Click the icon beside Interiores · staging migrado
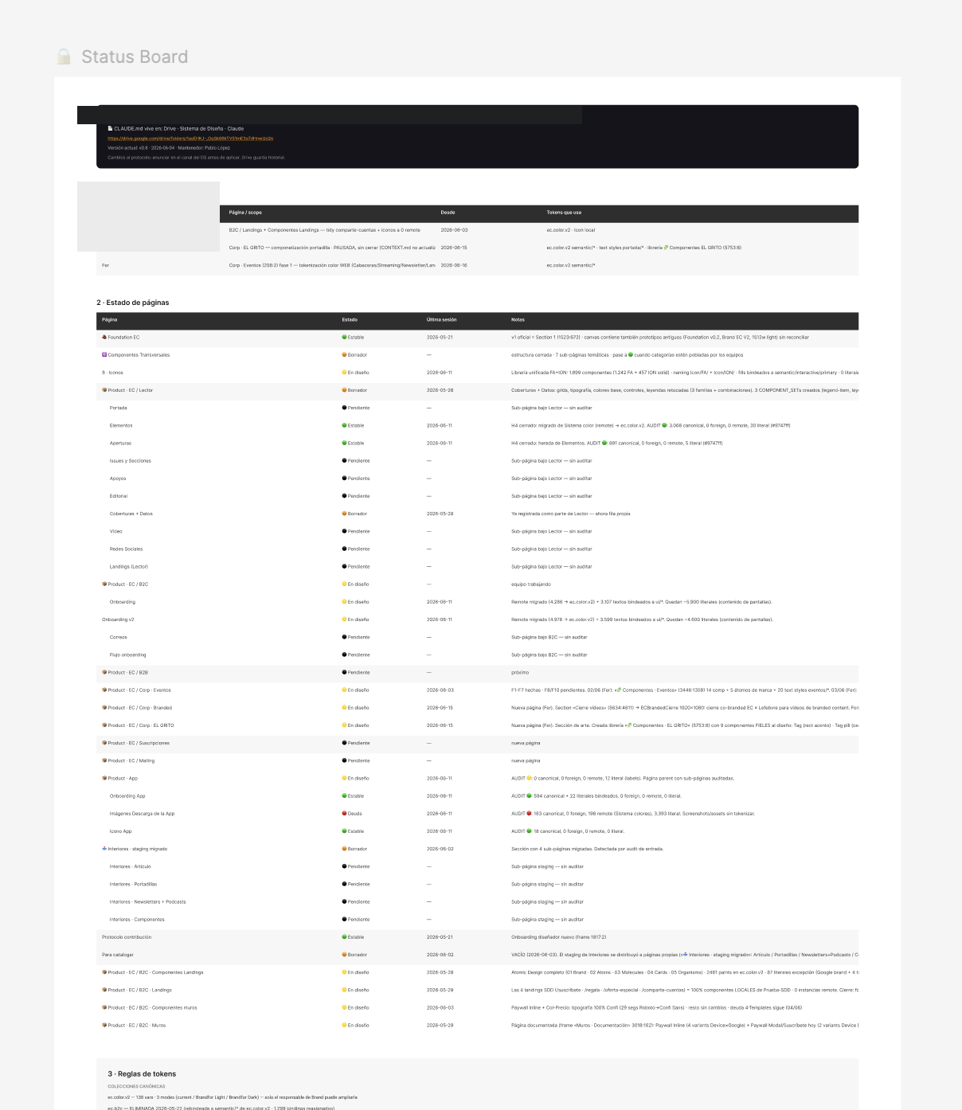 (104, 849)
